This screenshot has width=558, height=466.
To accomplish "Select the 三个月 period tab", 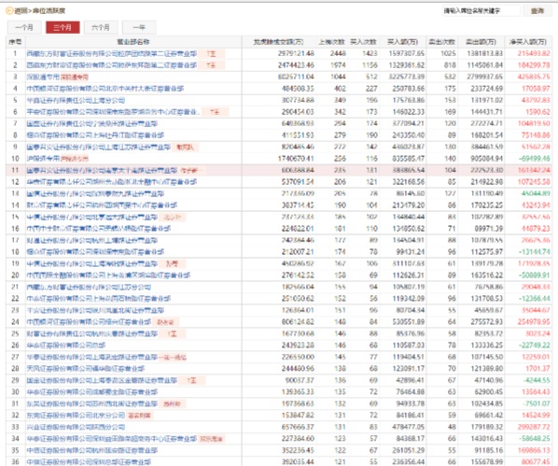I will coord(63,27).
